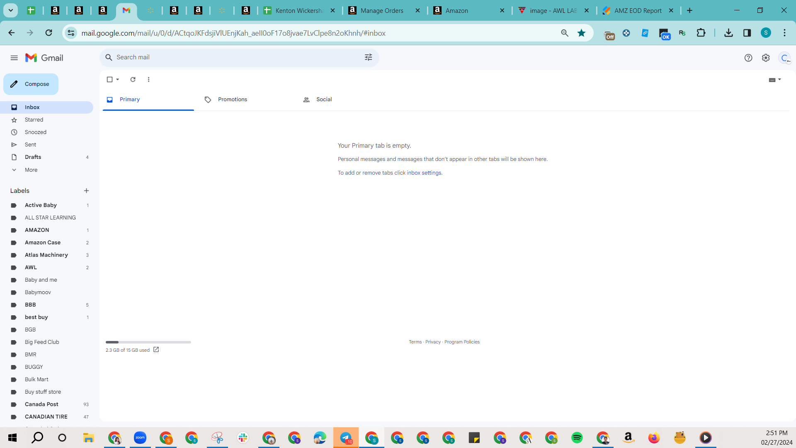Create a new label with plus icon

pyautogui.click(x=86, y=191)
